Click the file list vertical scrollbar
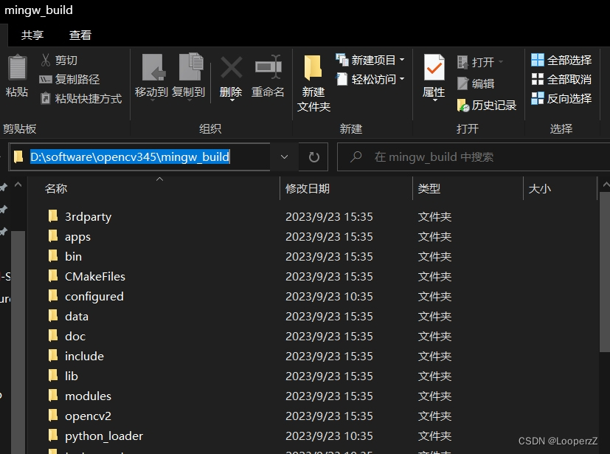Screen dimensions: 610x454 tap(605, 272)
